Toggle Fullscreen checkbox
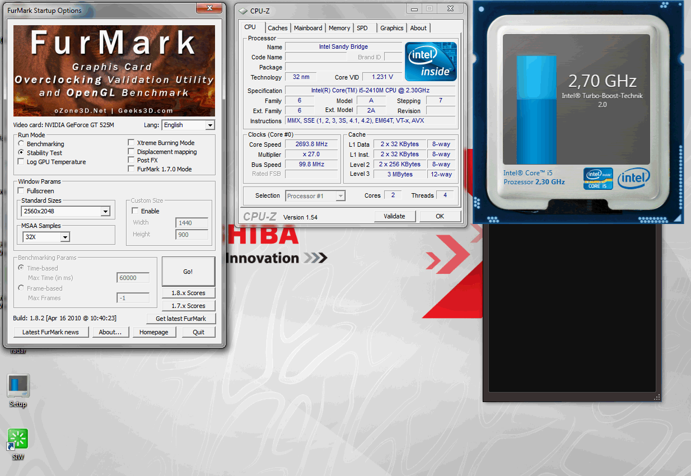691x476 pixels. [x=21, y=191]
